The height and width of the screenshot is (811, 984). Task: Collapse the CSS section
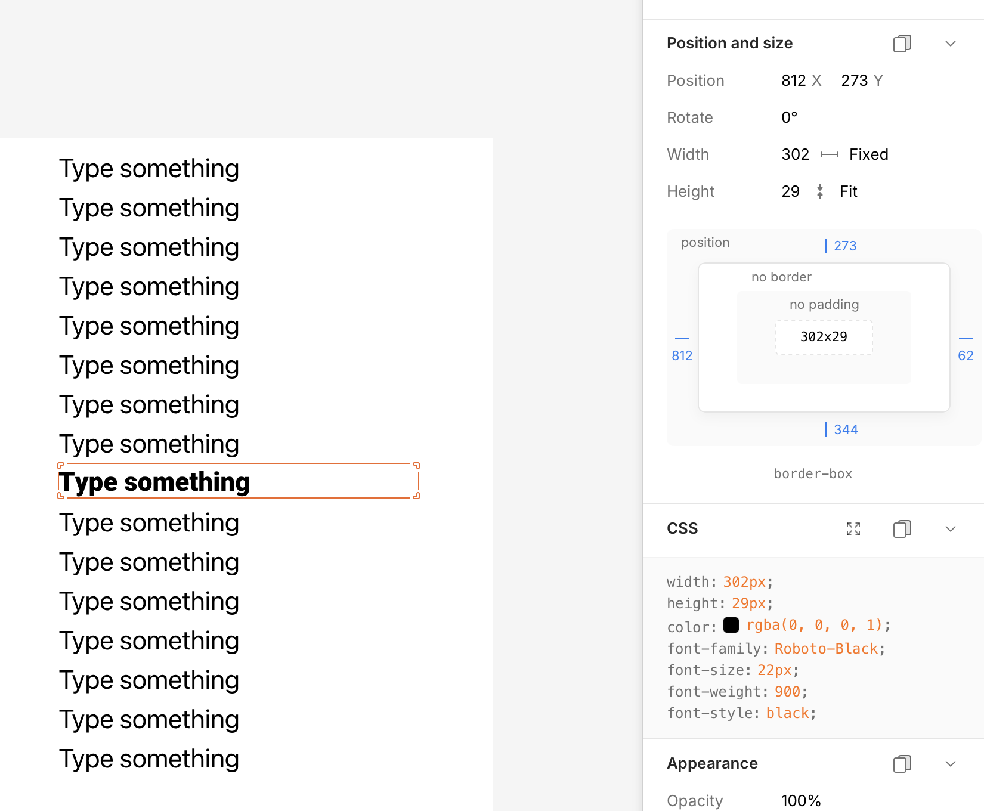pyautogui.click(x=951, y=529)
